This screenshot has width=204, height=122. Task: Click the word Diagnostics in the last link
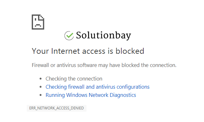tap(123, 95)
